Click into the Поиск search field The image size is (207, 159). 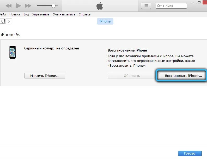[171, 6]
